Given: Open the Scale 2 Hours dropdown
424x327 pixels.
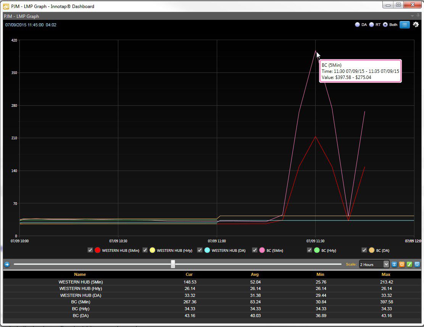Looking at the screenshot, I should point(374,264).
